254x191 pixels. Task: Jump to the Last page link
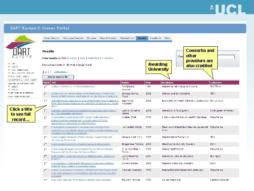(61, 71)
